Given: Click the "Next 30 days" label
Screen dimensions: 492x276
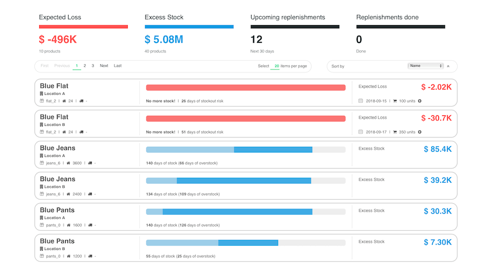Looking at the screenshot, I should 262,51.
